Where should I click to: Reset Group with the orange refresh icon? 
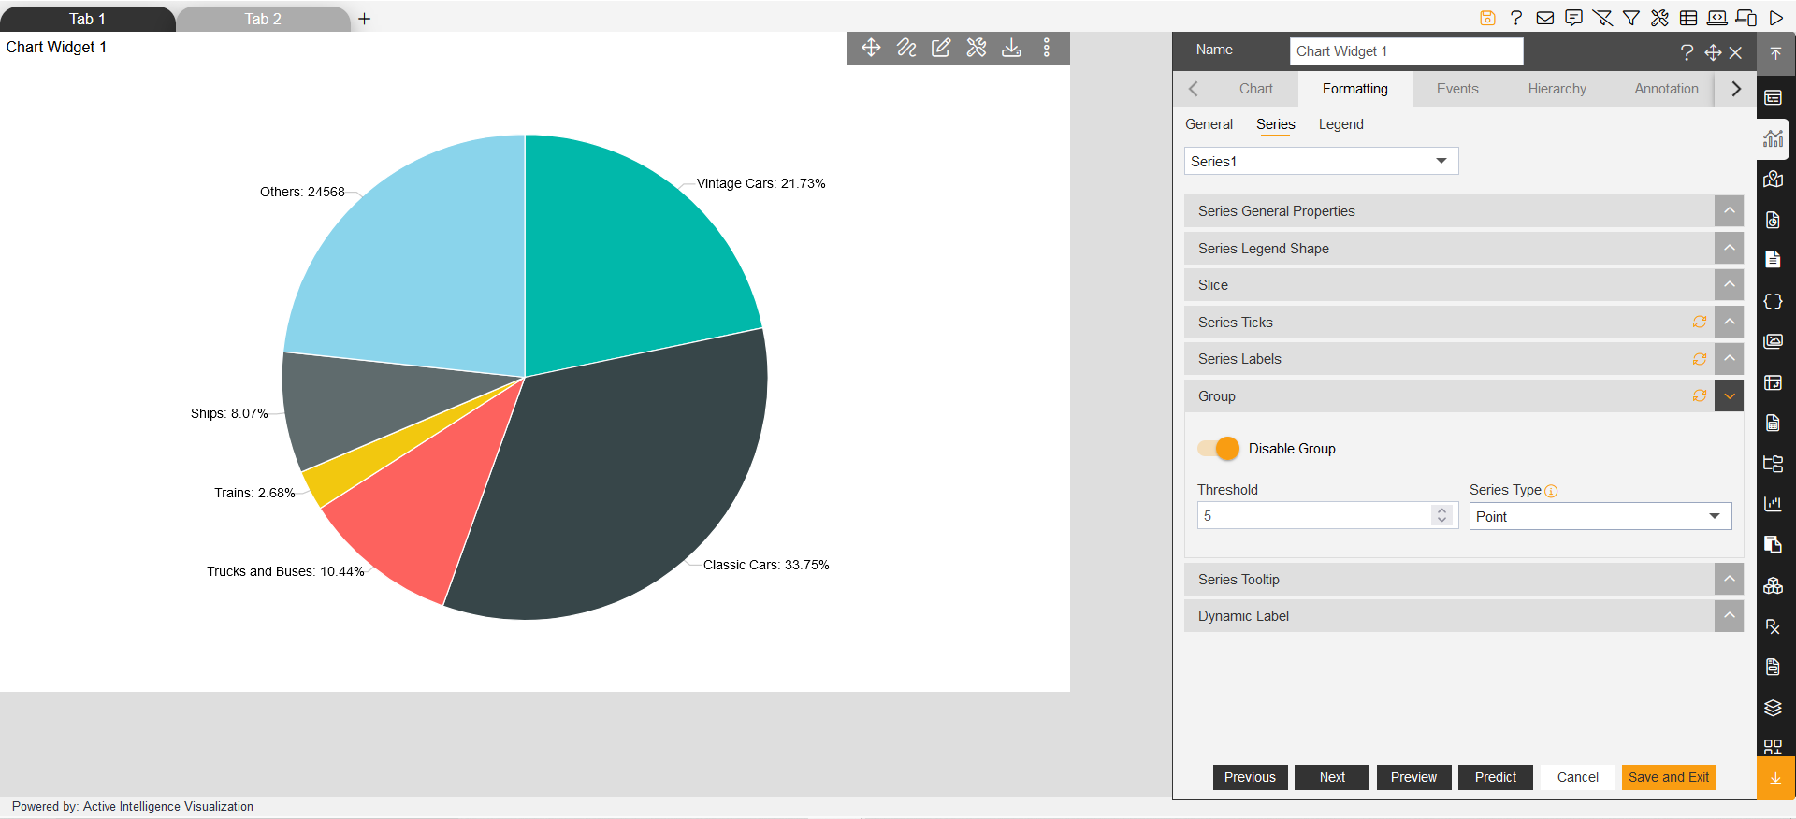point(1699,396)
